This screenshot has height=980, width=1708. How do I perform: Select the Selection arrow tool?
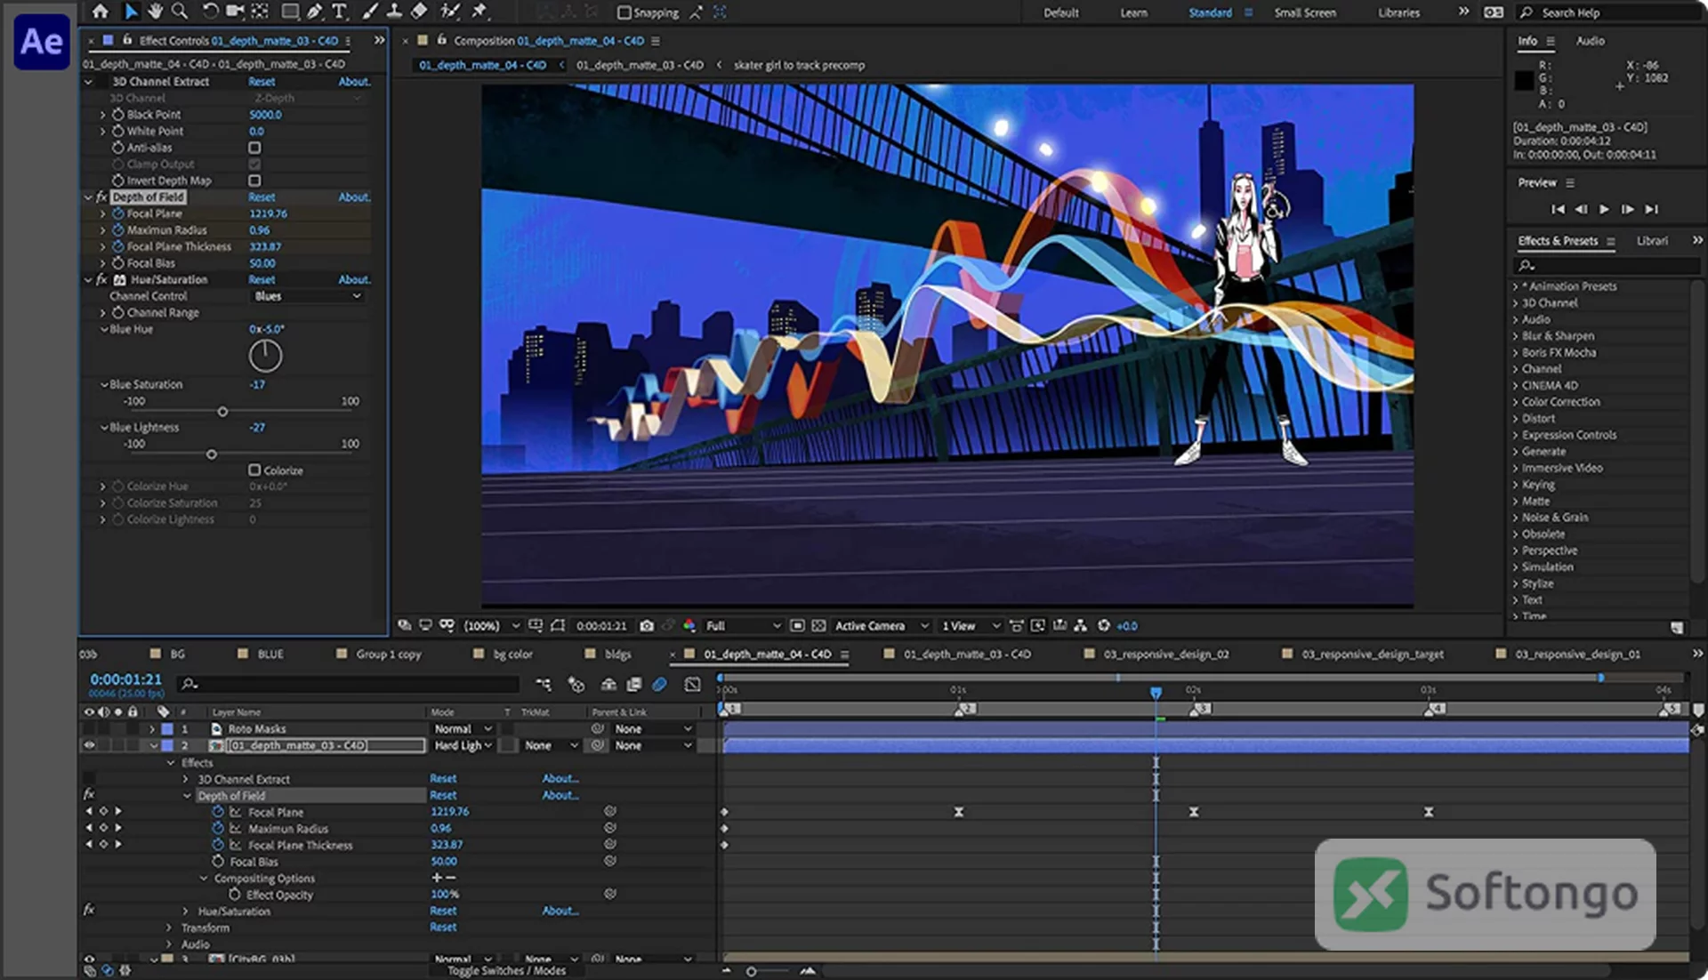tap(131, 12)
